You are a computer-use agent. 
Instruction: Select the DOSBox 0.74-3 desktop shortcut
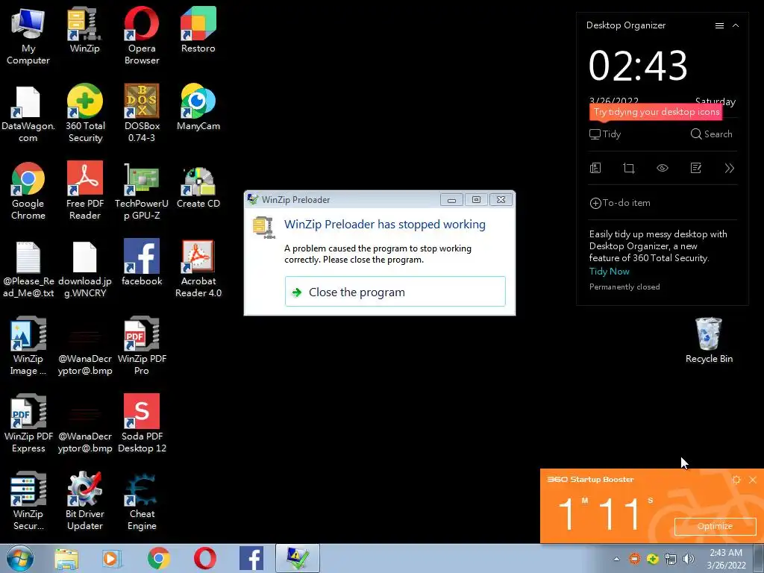pos(142,113)
